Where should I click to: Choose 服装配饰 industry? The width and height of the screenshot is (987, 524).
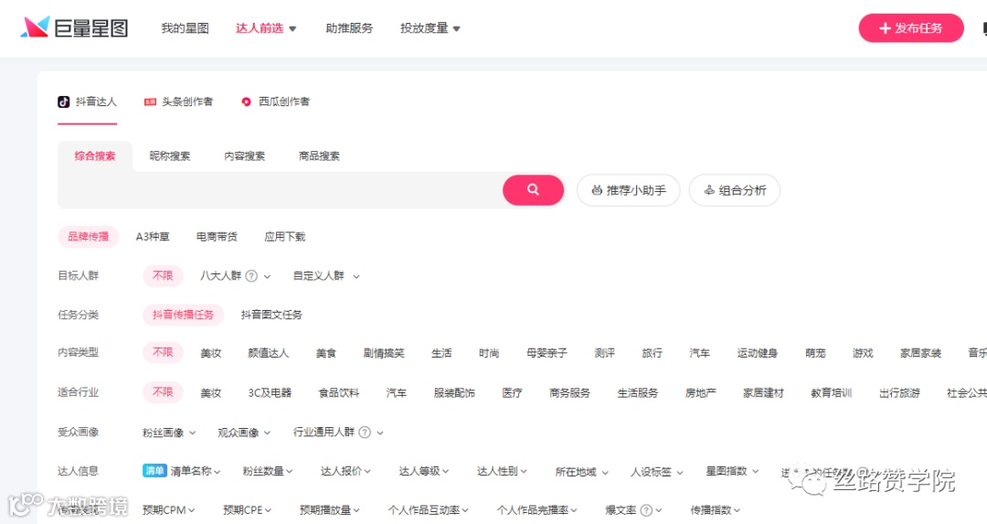(454, 393)
